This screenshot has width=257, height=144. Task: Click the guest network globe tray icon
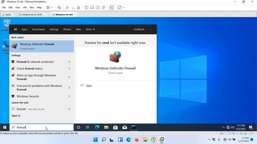(228, 127)
